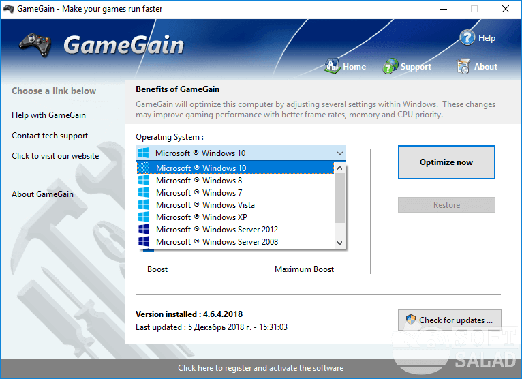Click the title bar gamepad app icon
Viewport: 522px width, 379px height.
(8, 9)
